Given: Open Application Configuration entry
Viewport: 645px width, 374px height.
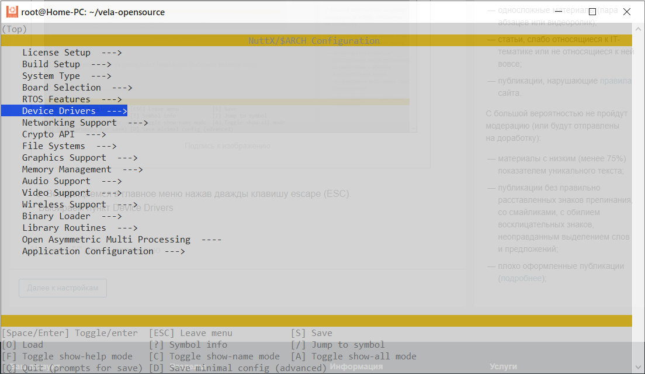Looking at the screenshot, I should pos(103,251).
